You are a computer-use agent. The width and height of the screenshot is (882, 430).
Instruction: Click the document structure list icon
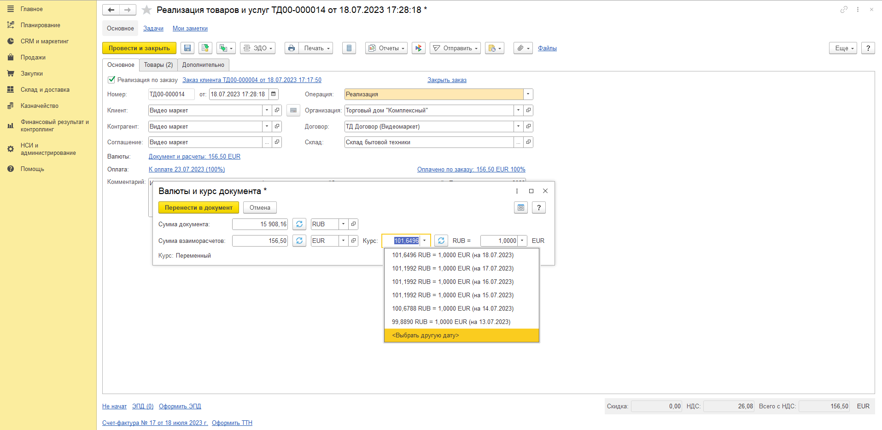(349, 48)
